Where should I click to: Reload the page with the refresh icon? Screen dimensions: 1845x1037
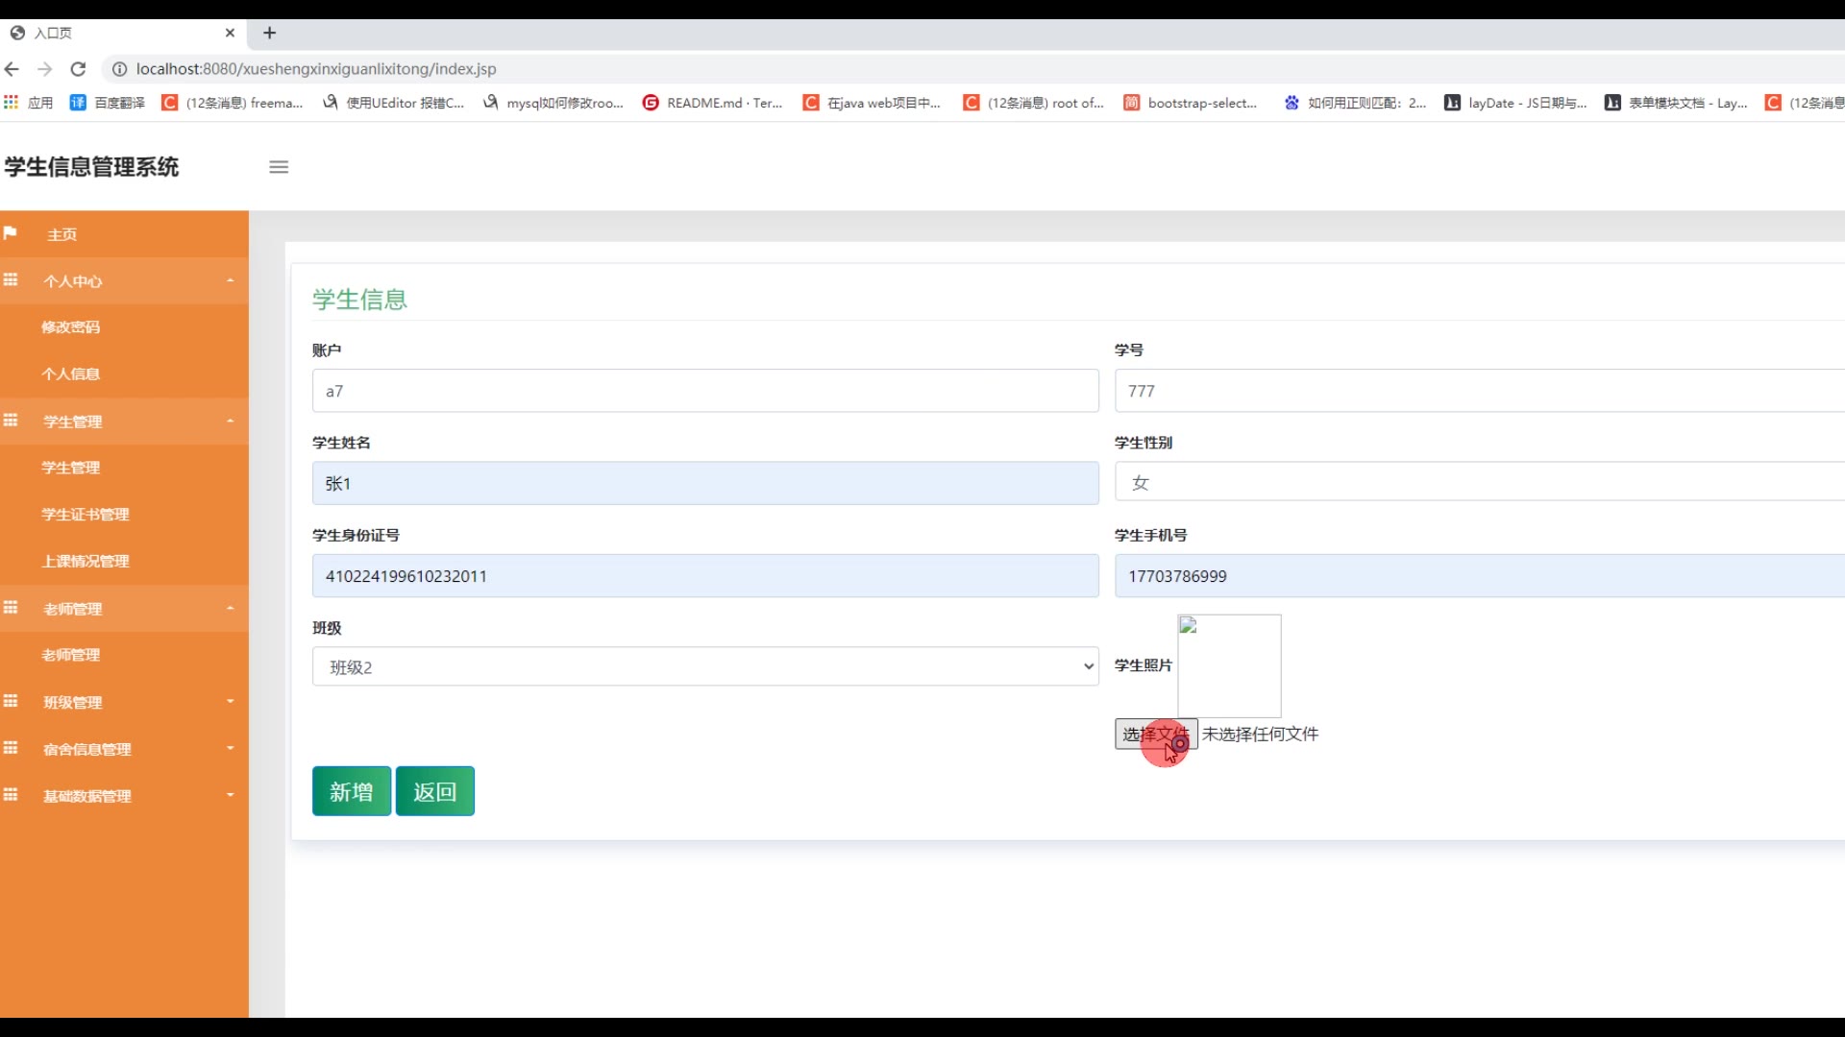coord(79,69)
